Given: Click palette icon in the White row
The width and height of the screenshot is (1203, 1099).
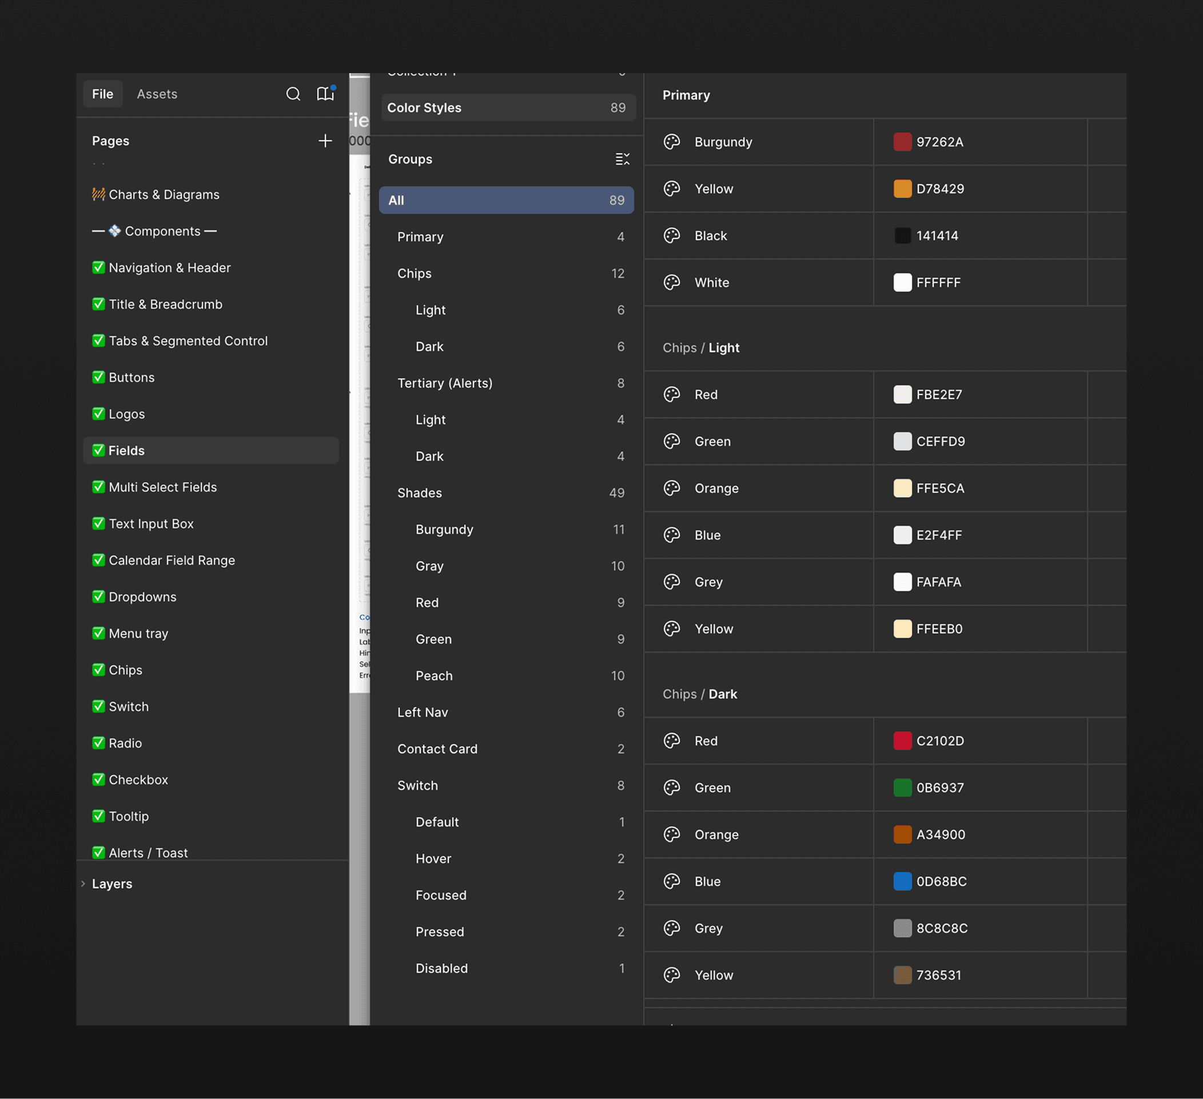Looking at the screenshot, I should click(x=672, y=283).
